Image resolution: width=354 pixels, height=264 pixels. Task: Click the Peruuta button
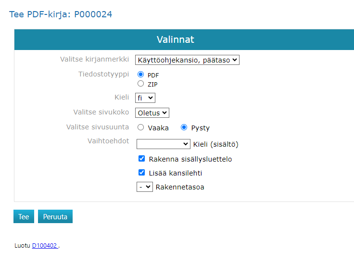click(x=55, y=216)
